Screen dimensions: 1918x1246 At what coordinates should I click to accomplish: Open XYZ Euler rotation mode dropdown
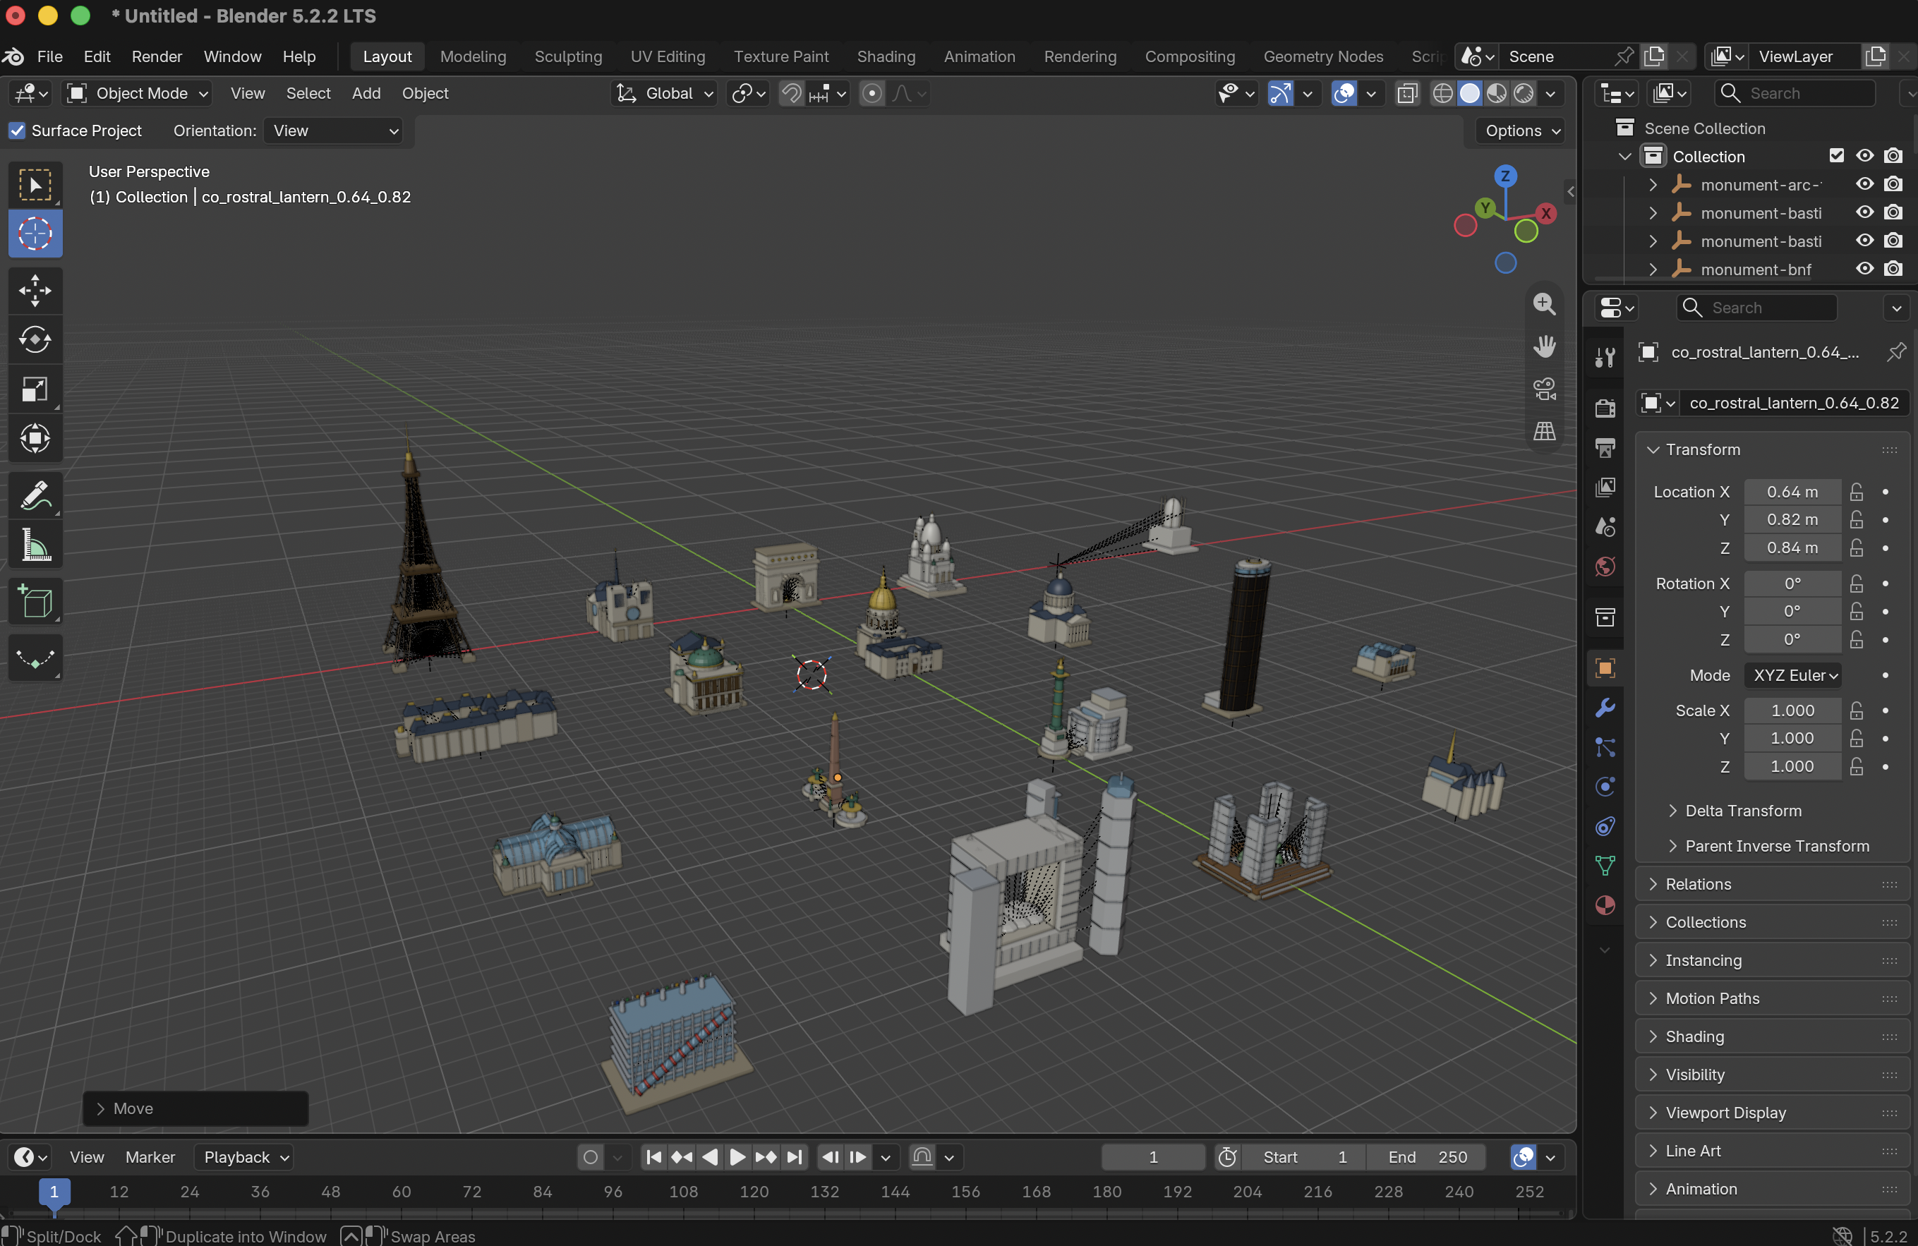1795,675
